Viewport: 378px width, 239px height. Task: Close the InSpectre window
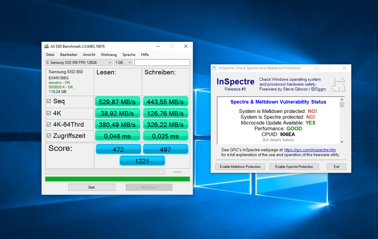click(344, 68)
